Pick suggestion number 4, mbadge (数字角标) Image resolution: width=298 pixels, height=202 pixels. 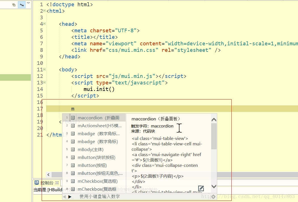pos(94,142)
